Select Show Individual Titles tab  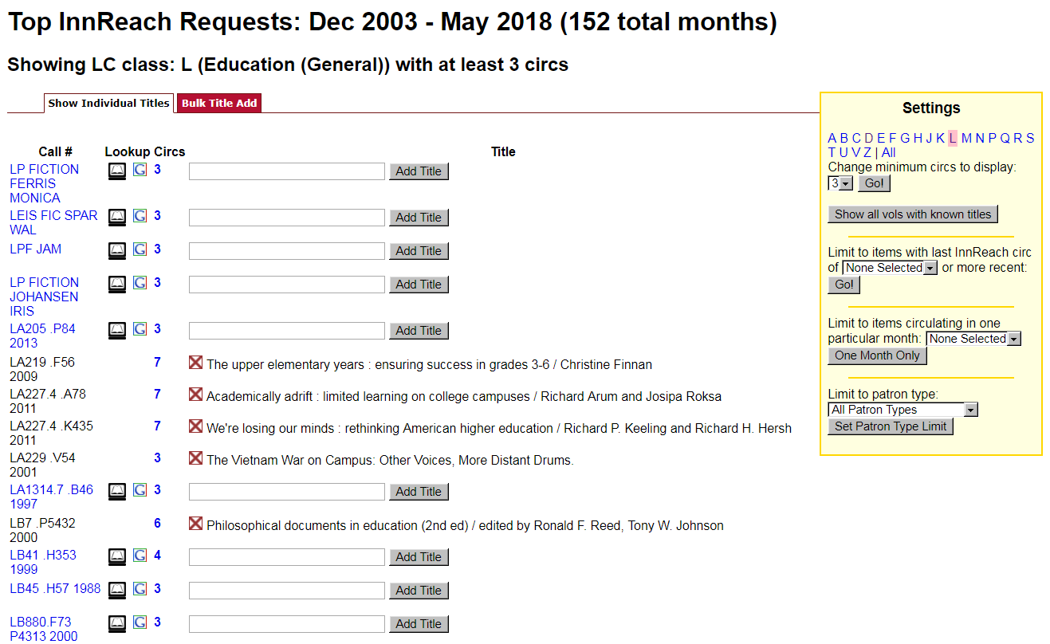coord(108,103)
